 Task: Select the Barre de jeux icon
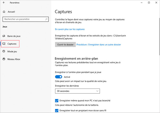pos(4,36)
